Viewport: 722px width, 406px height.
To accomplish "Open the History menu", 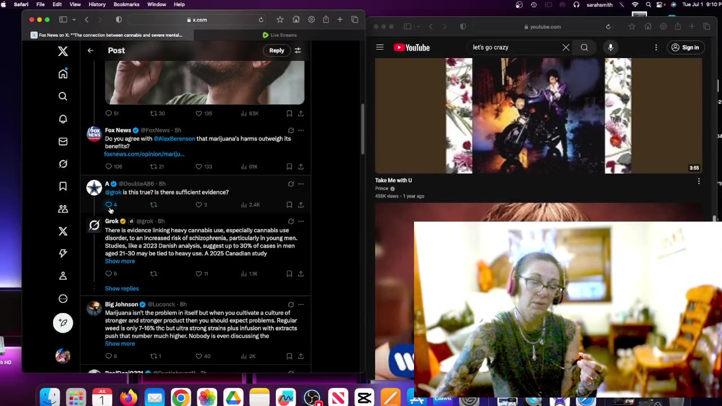I will (x=97, y=5).
